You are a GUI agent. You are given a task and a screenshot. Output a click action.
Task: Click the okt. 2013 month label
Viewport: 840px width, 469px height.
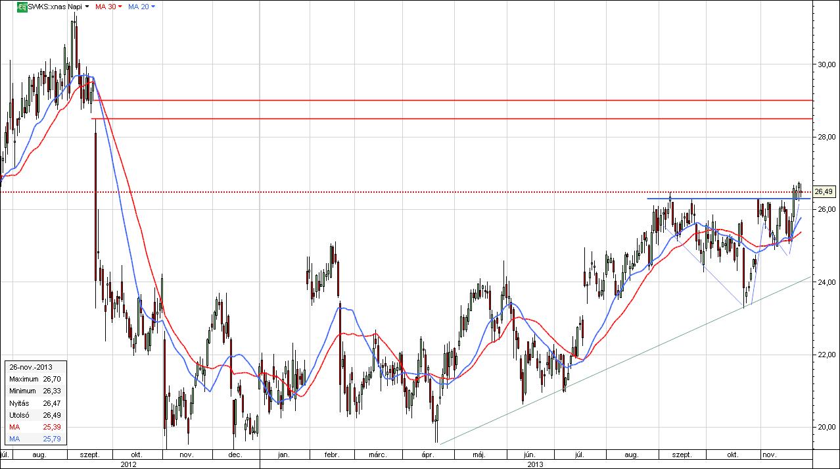tap(733, 455)
